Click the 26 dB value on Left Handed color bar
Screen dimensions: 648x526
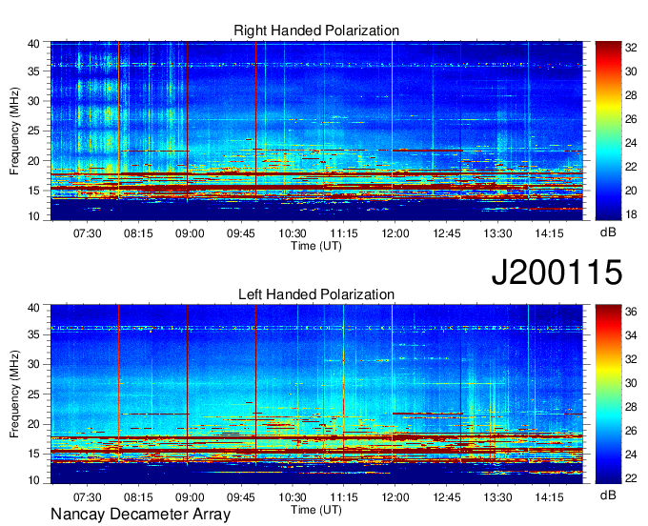coord(631,431)
